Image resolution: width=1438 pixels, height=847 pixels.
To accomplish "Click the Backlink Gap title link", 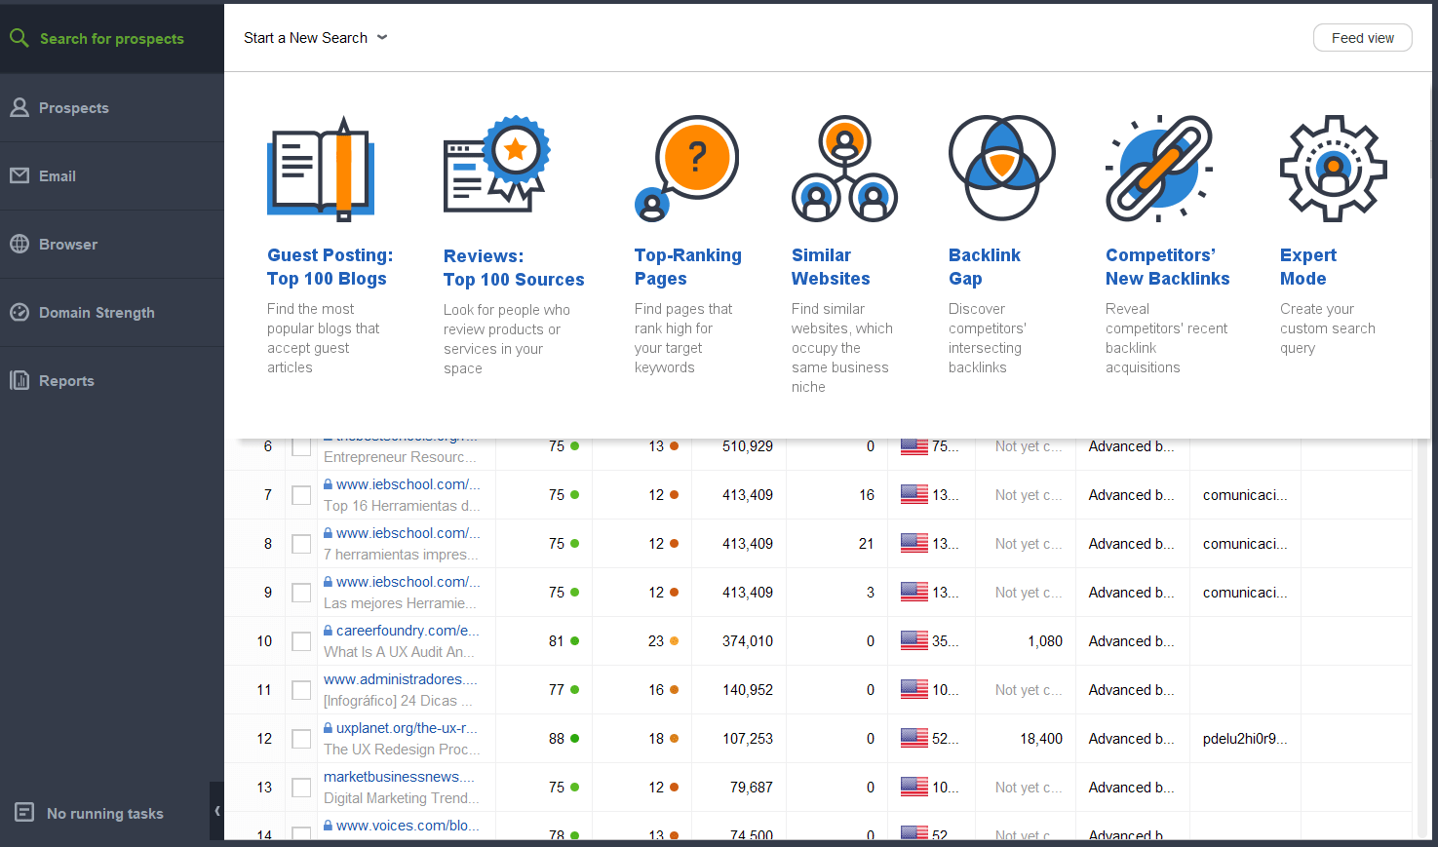I will (x=984, y=267).
